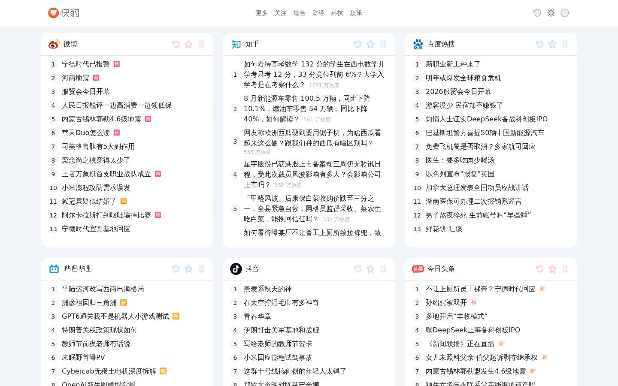618x386 pixels.
Task: Select the 综合 tab
Action: click(300, 13)
